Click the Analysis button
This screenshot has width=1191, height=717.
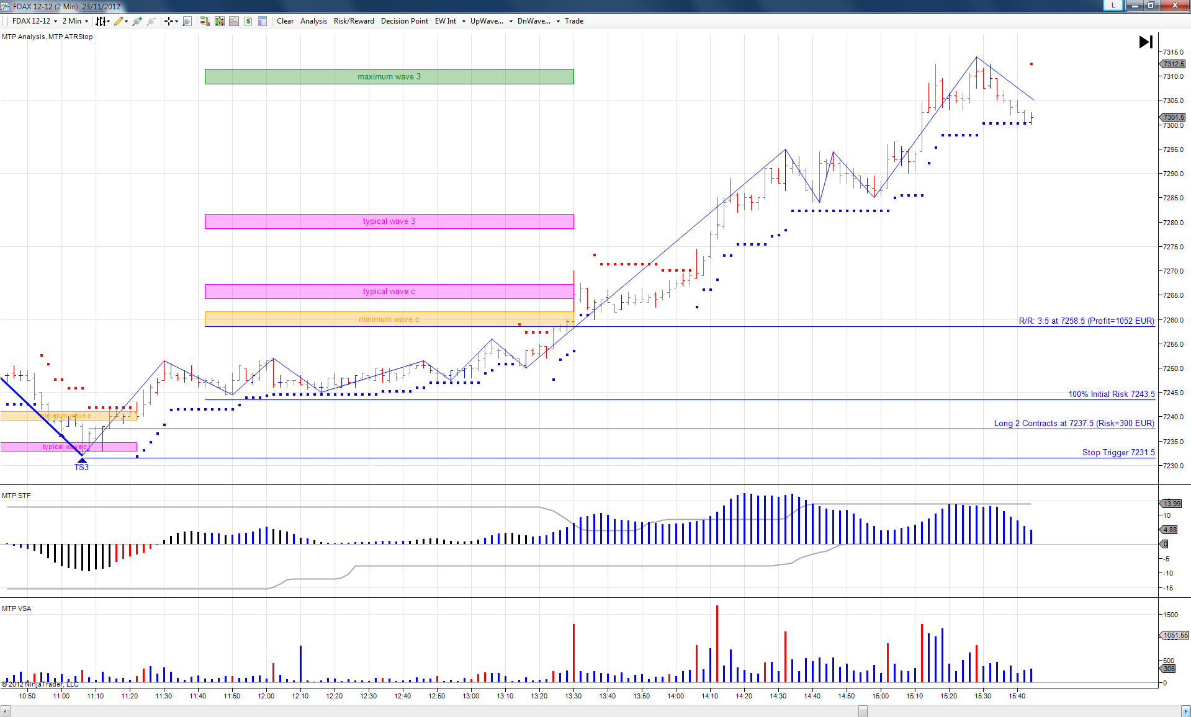(313, 21)
